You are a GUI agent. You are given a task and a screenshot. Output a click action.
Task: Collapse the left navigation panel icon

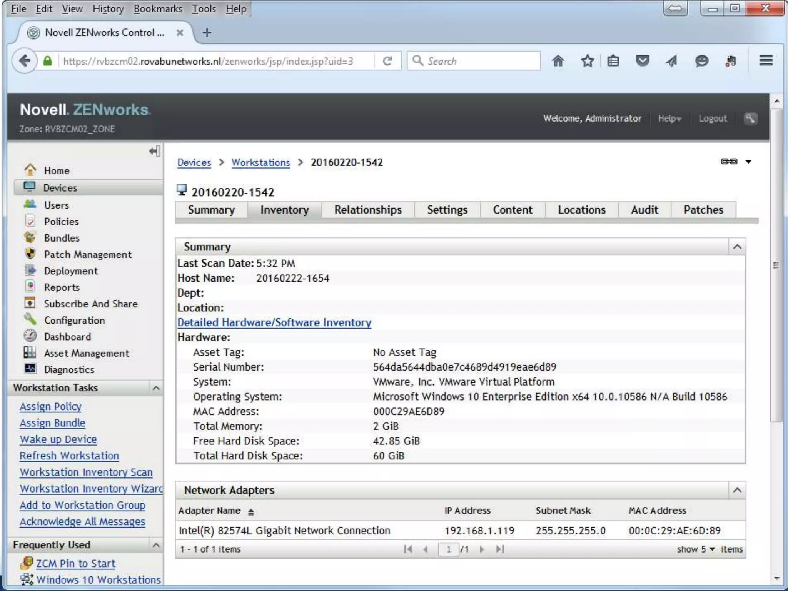click(x=155, y=151)
